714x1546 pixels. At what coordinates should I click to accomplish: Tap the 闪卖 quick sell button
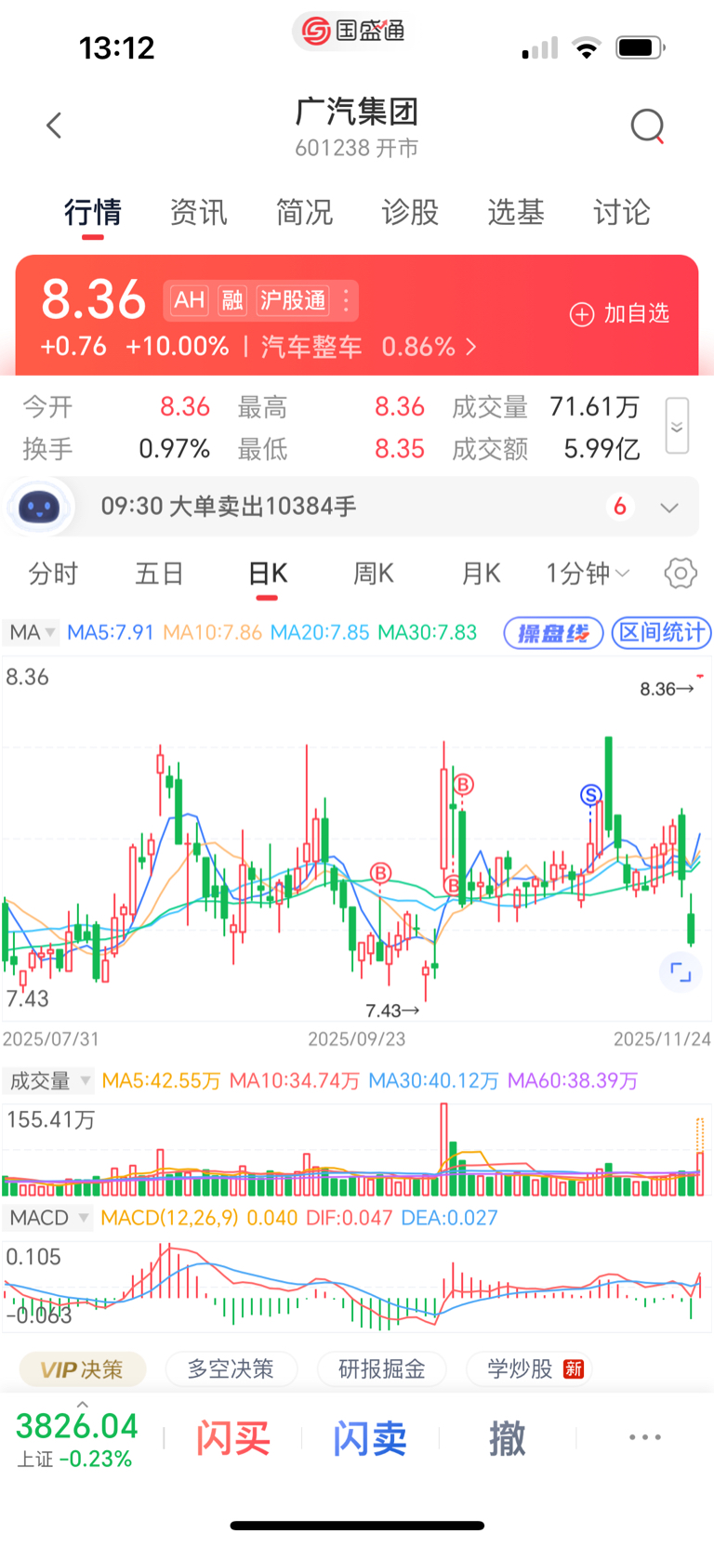pos(370,1438)
